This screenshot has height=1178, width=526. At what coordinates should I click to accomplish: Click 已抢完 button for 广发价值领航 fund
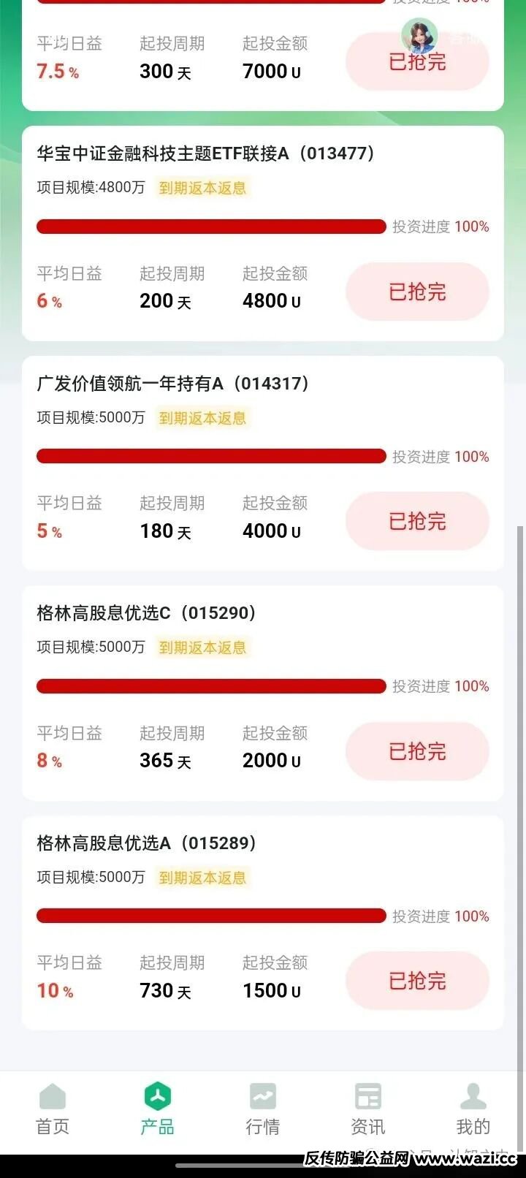tap(417, 521)
